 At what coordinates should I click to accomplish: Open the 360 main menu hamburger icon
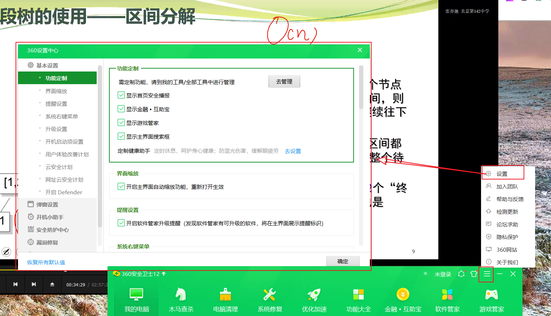pyautogui.click(x=487, y=274)
